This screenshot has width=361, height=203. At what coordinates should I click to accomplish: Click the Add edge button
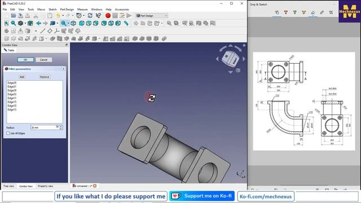point(22,77)
